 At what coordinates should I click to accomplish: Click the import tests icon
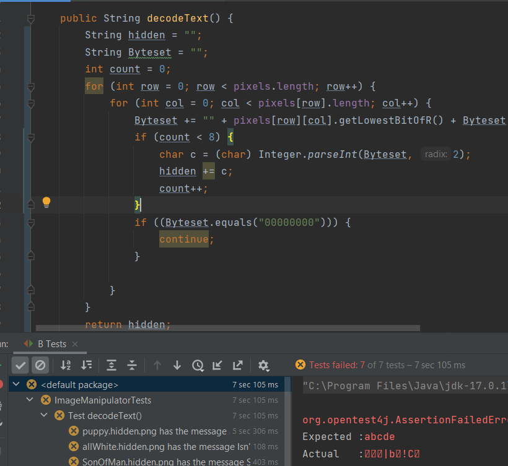coord(218,365)
